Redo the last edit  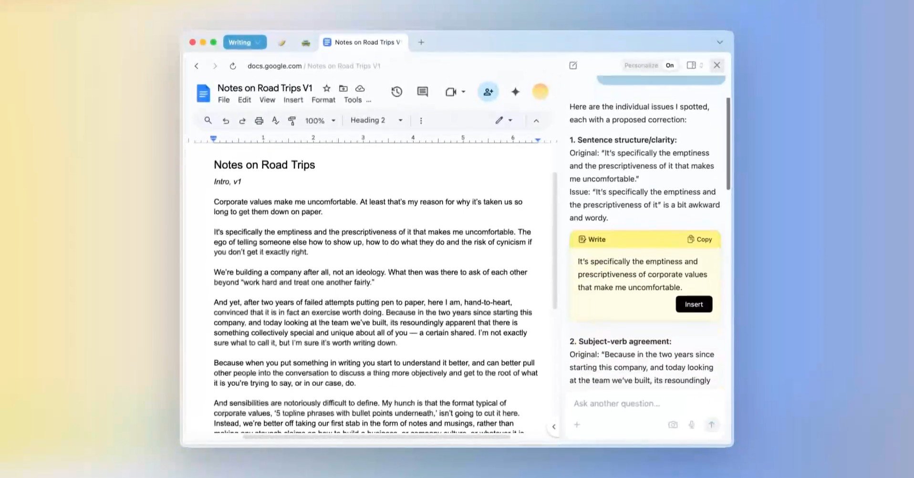coord(242,121)
